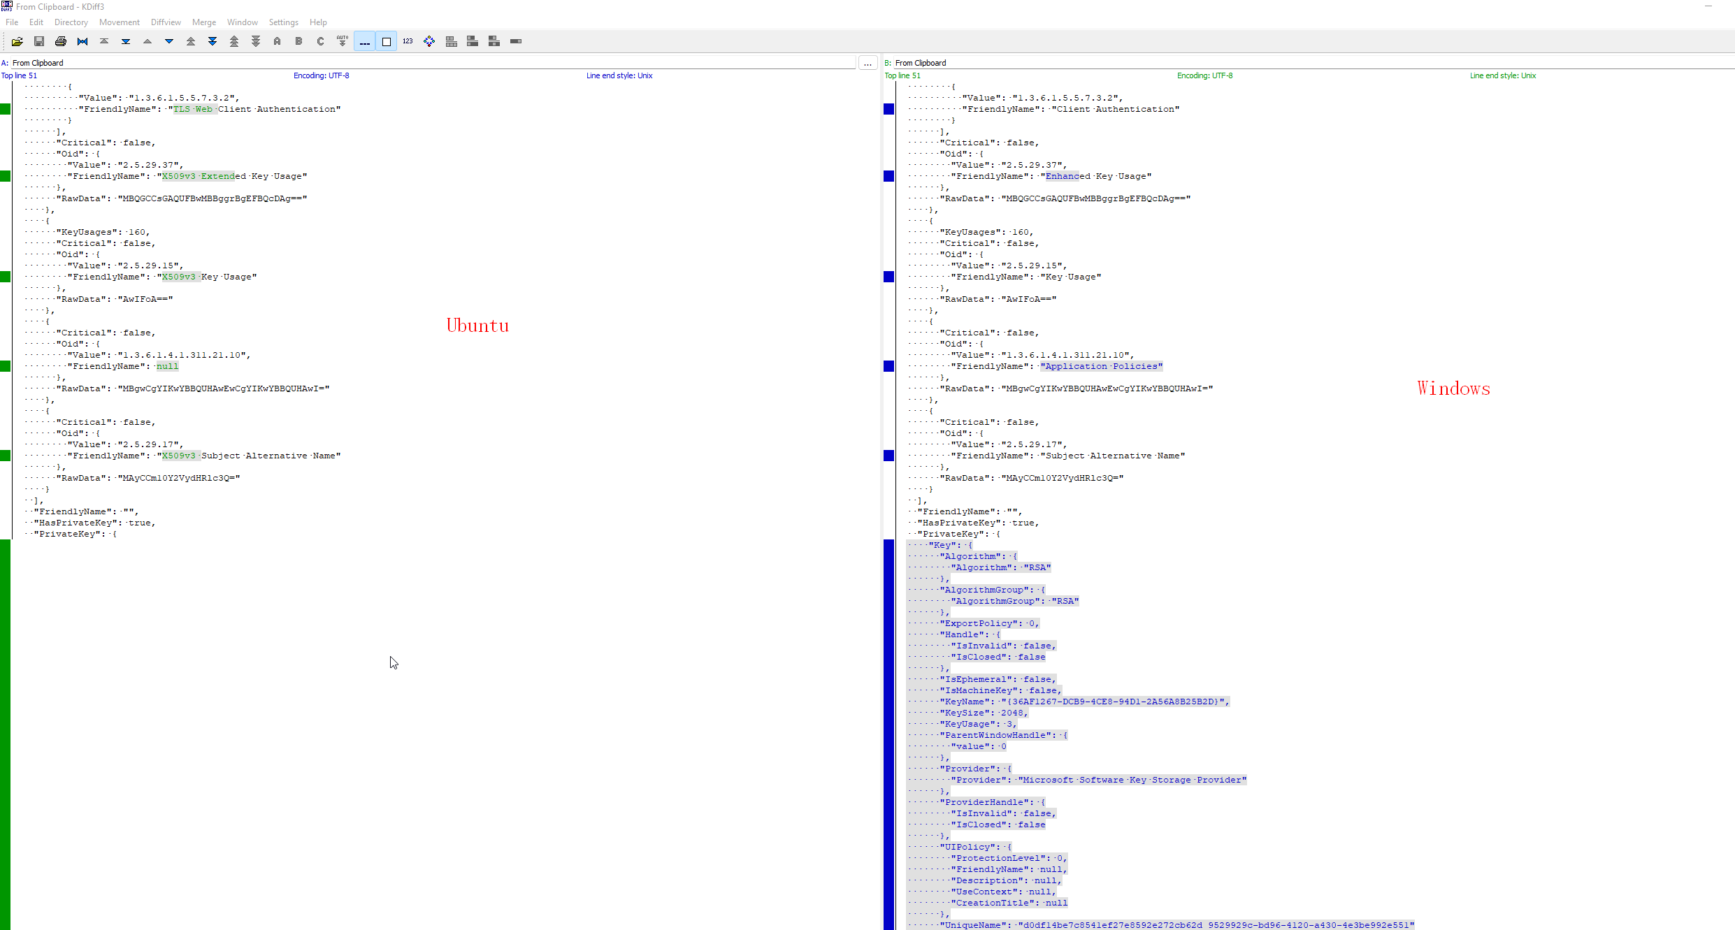Open the Settings menu
1735x930 pixels.
283,22
